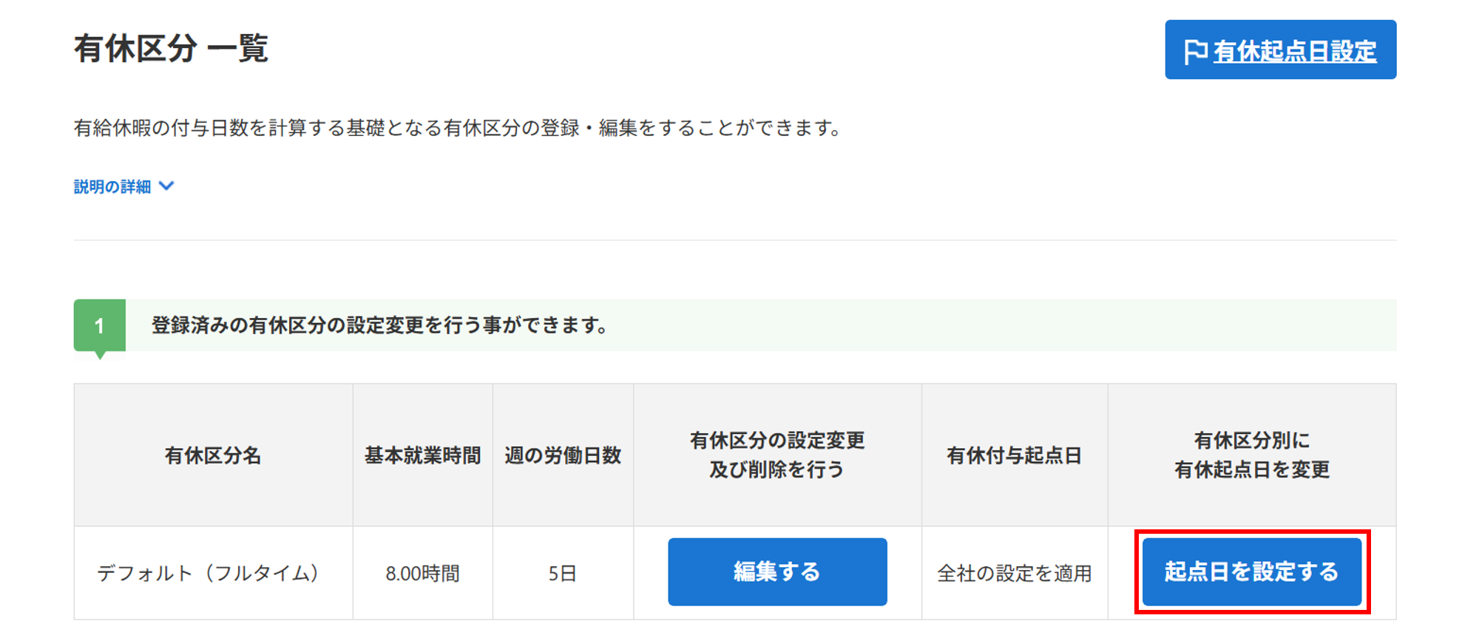Click the 週の労働日数 column header
This screenshot has width=1479, height=638.
[x=563, y=455]
